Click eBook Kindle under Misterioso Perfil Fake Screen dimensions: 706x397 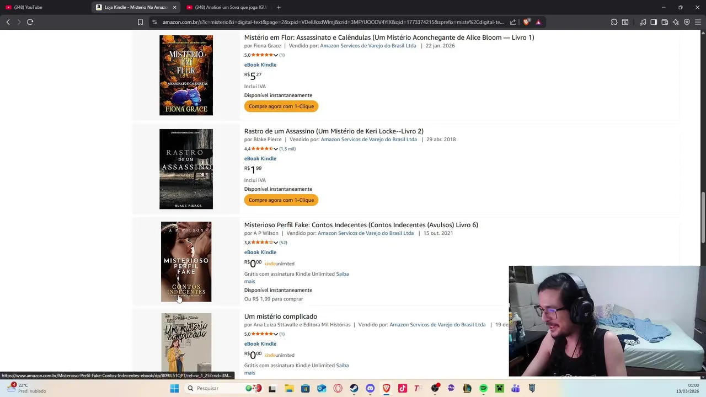260,252
